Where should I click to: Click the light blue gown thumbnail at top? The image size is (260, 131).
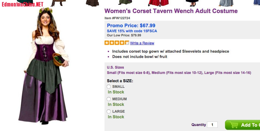(226, 3)
